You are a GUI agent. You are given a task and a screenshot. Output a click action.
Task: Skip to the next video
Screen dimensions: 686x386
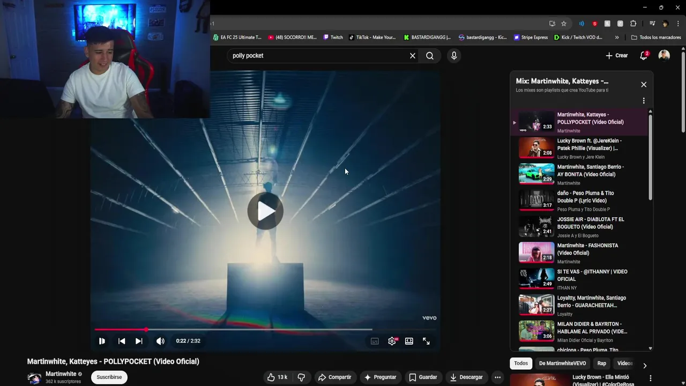pyautogui.click(x=139, y=341)
